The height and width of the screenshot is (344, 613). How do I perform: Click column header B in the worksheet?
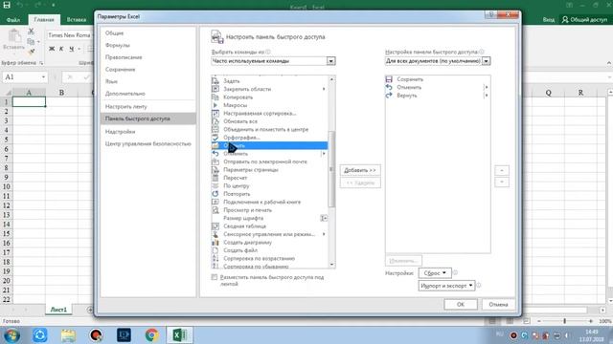pos(61,93)
